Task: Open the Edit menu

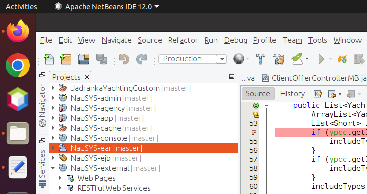Action: tap(65, 40)
